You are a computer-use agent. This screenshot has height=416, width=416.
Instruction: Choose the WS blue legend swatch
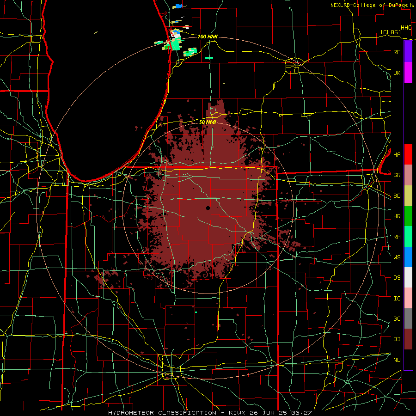click(408, 257)
